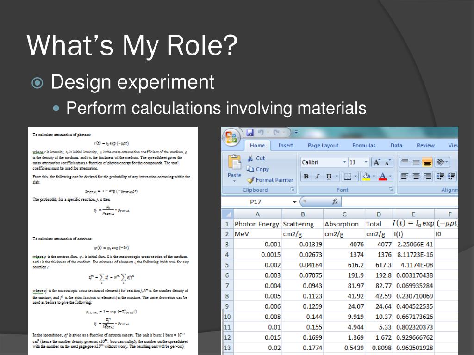The height and width of the screenshot is (355, 474).
Task: Click the Borders icon in Font group
Action: click(x=348, y=177)
